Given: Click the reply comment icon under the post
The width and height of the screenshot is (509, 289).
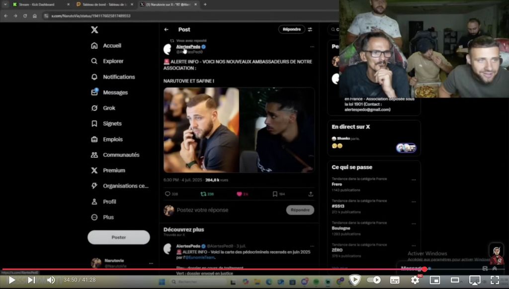Looking at the screenshot, I should [x=168, y=194].
